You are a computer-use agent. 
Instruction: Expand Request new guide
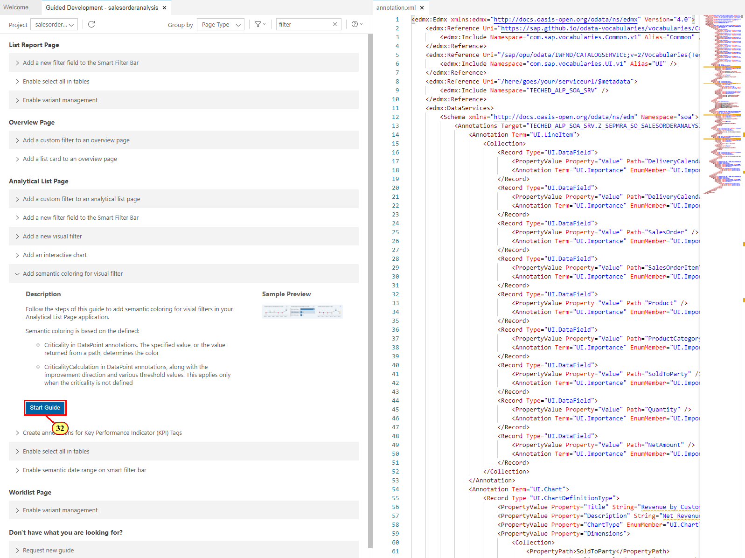click(184, 550)
